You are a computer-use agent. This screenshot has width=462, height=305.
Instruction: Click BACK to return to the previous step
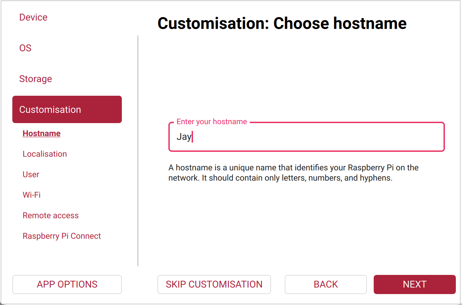[x=325, y=284]
